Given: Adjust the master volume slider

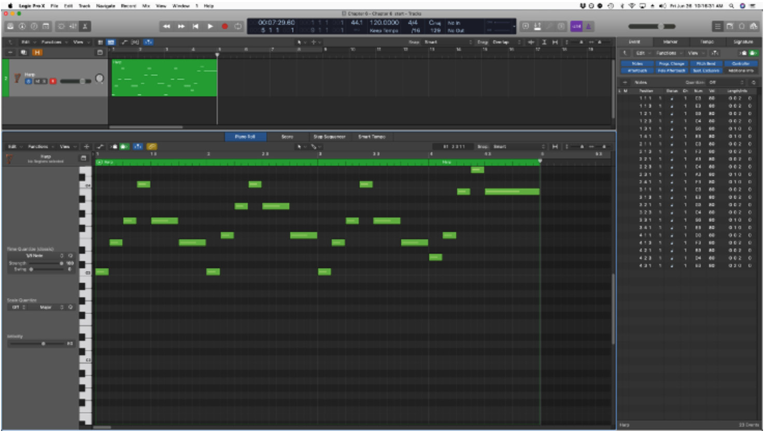Looking at the screenshot, I should (x=652, y=26).
